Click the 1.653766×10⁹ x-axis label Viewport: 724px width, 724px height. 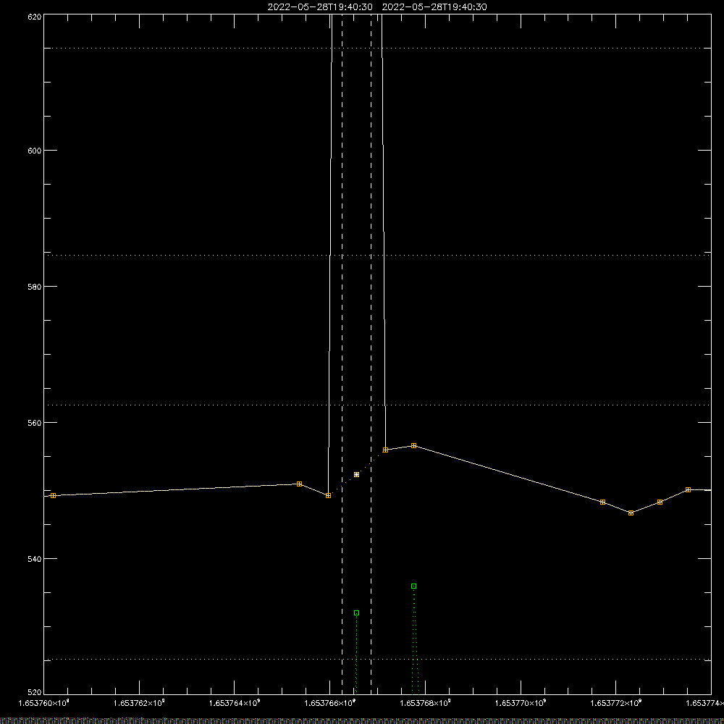(330, 703)
